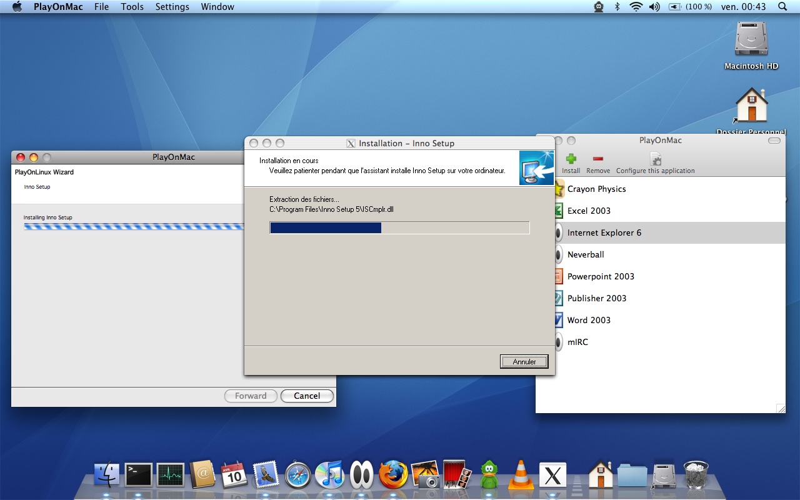Open the Trash in the Dock
This screenshot has height=500, width=800.
coord(696,475)
